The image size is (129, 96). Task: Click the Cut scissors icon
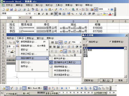pyautogui.click(x=42, y=9)
